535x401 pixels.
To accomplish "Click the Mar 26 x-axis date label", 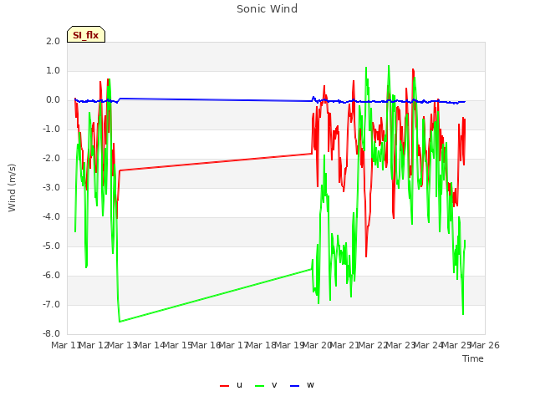I will [x=485, y=345].
